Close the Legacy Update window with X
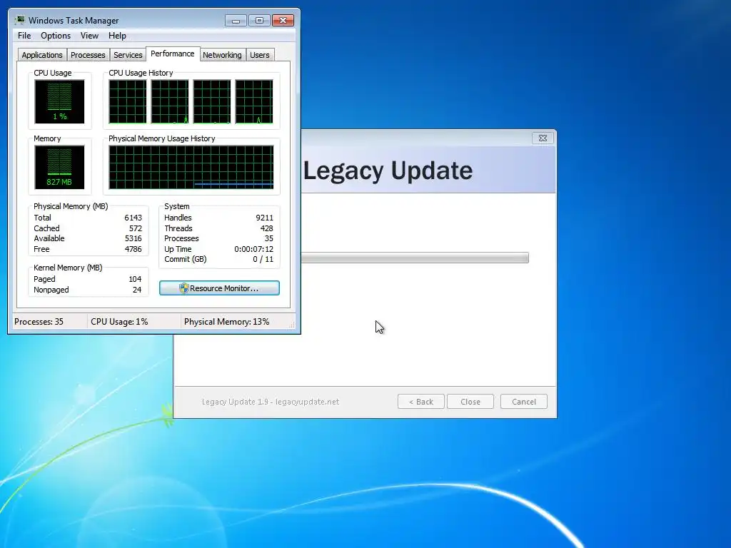The height and width of the screenshot is (548, 731). click(543, 138)
